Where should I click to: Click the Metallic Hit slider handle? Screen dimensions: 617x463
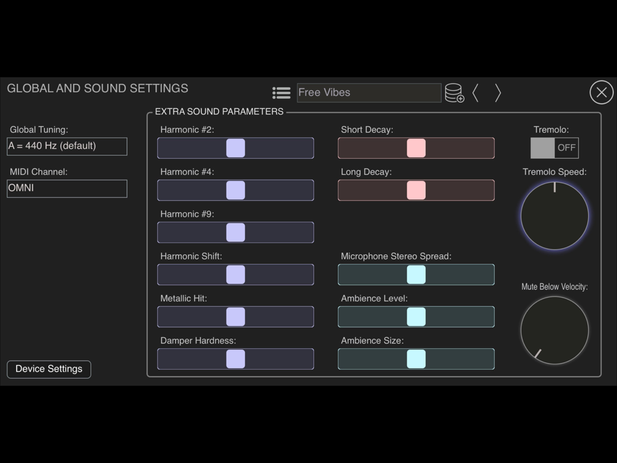tap(236, 317)
